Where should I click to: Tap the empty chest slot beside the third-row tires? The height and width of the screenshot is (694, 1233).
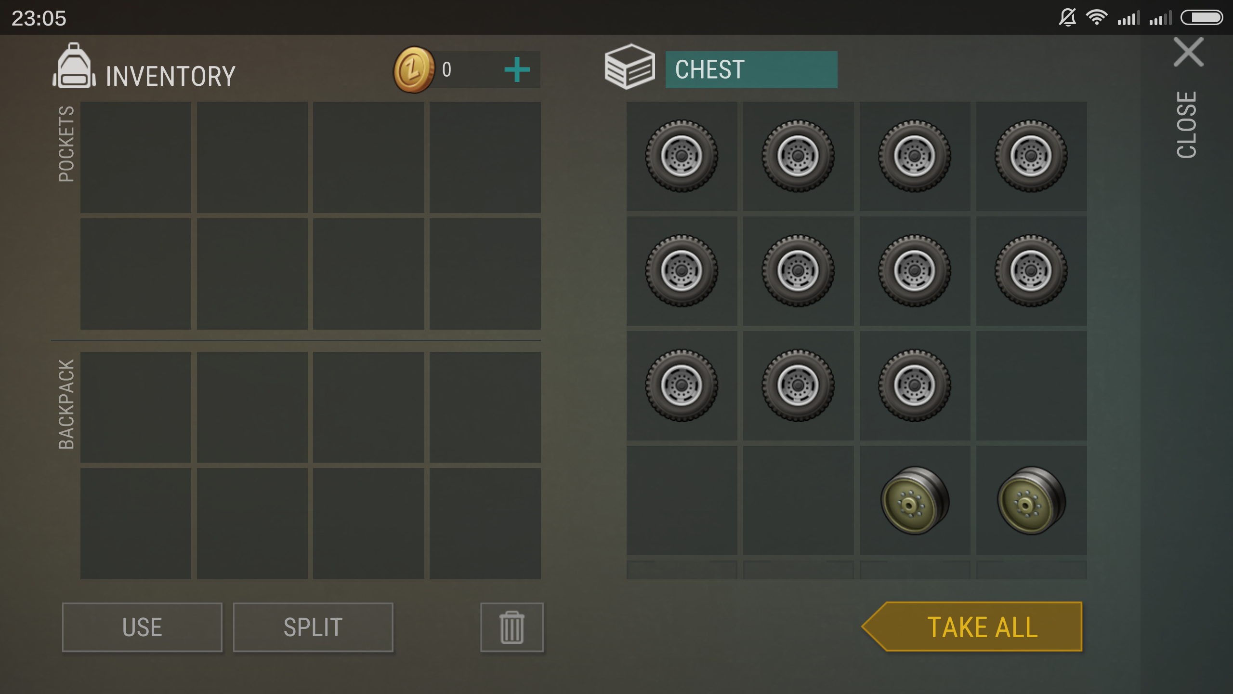1031,386
